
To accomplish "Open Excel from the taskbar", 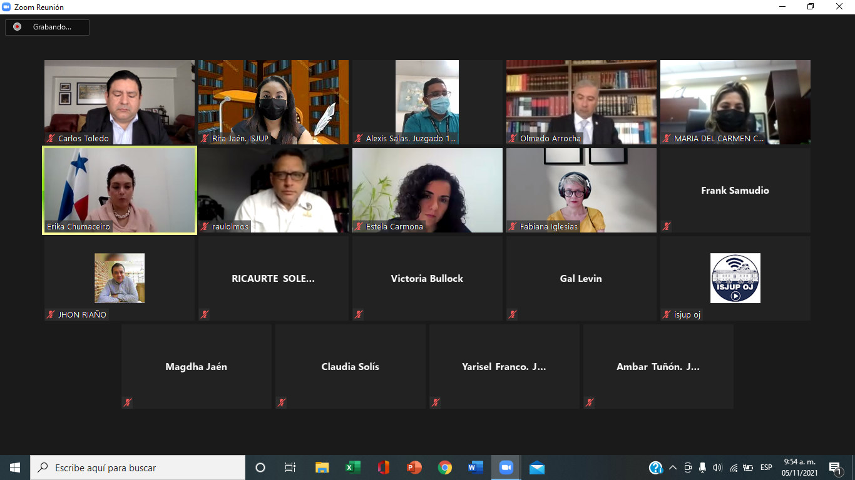I will coord(352,467).
